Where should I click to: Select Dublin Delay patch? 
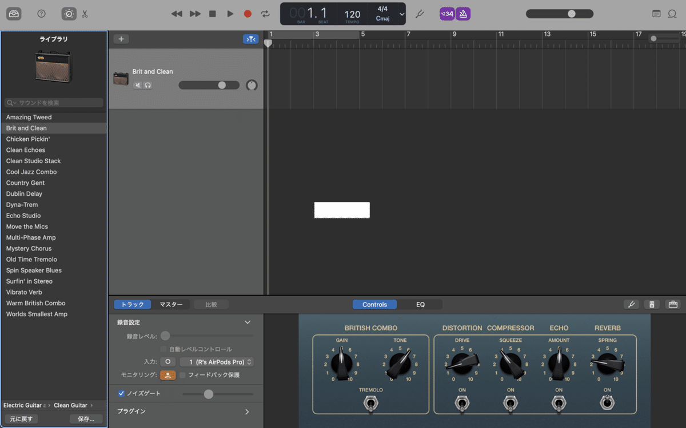click(x=54, y=193)
